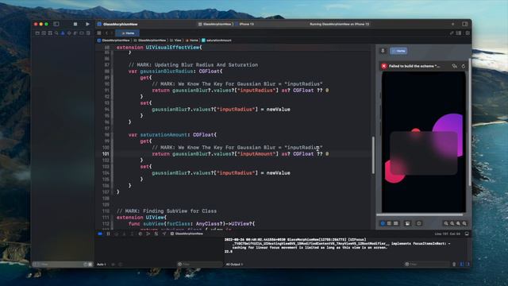The width and height of the screenshot is (508, 286).
Task: Stop the running app in Xcode toolbar
Action: (75, 24)
